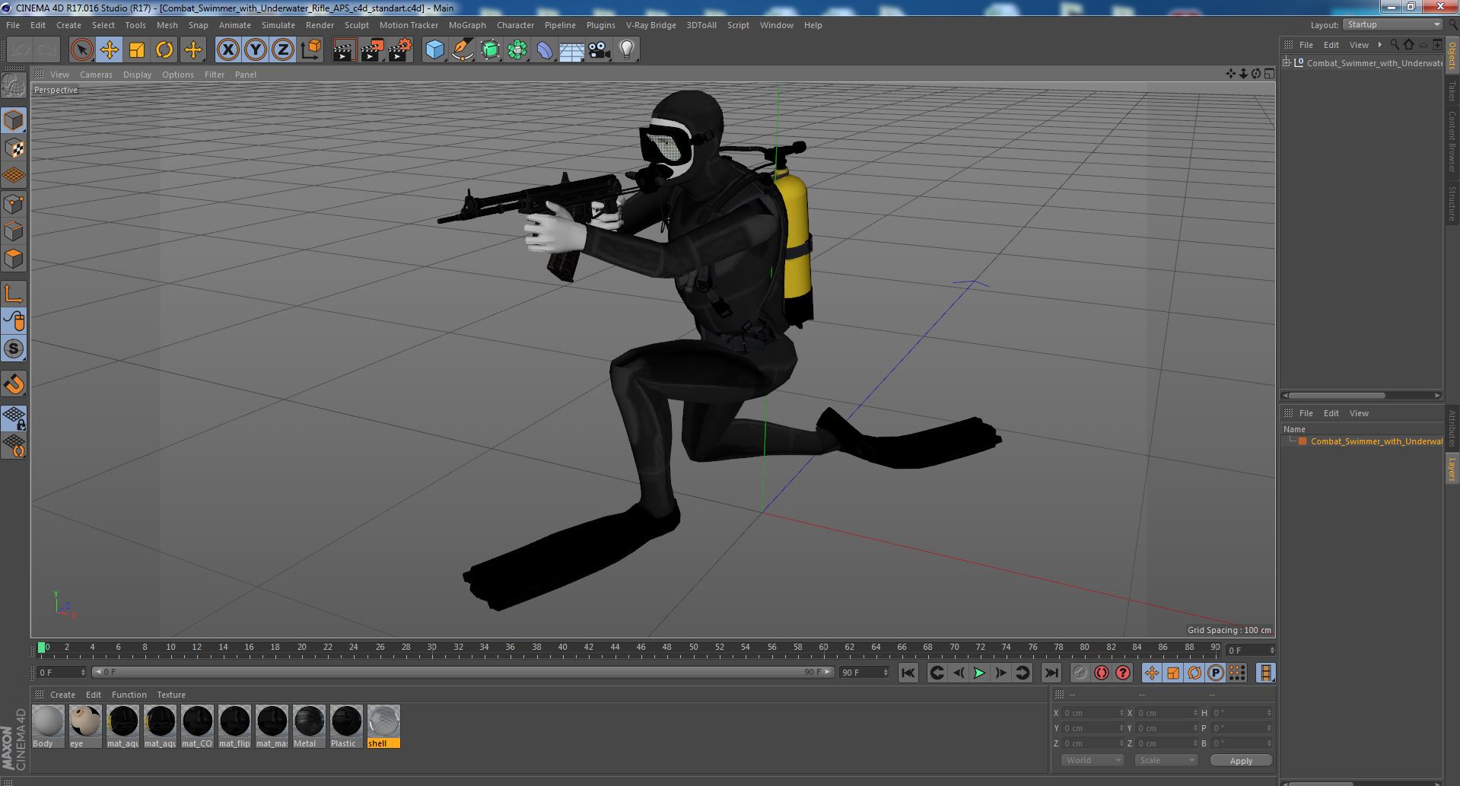The width and height of the screenshot is (1460, 786).
Task: Click the end frame 90 F stepper
Action: (885, 673)
